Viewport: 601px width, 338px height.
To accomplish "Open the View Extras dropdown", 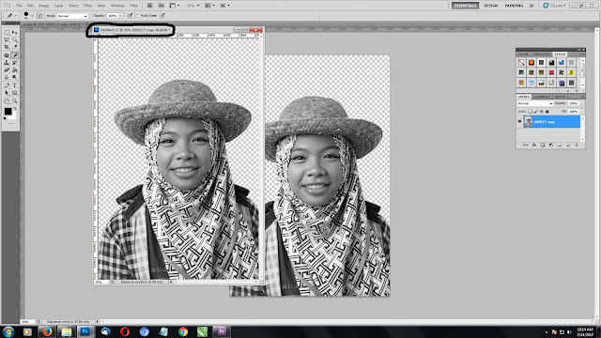I will [x=175, y=6].
